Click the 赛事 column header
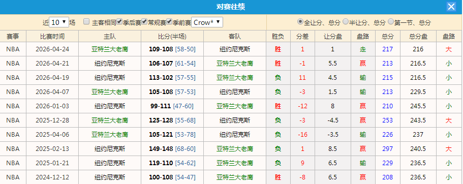Viewport: 463px width, 184px height. pyautogui.click(x=13, y=36)
